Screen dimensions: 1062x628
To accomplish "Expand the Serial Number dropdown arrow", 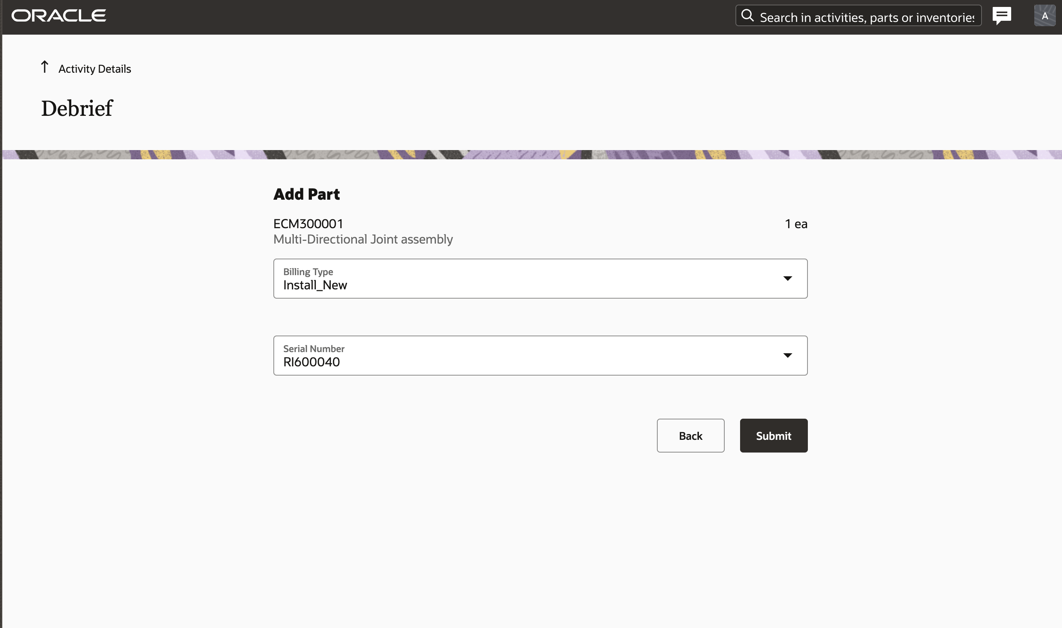I will [787, 356].
